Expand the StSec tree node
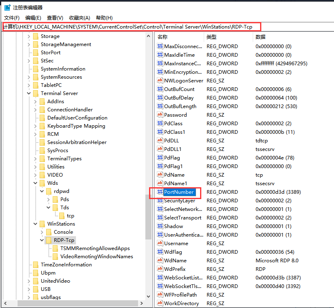The height and width of the screenshot is (308, 334). tap(29, 61)
